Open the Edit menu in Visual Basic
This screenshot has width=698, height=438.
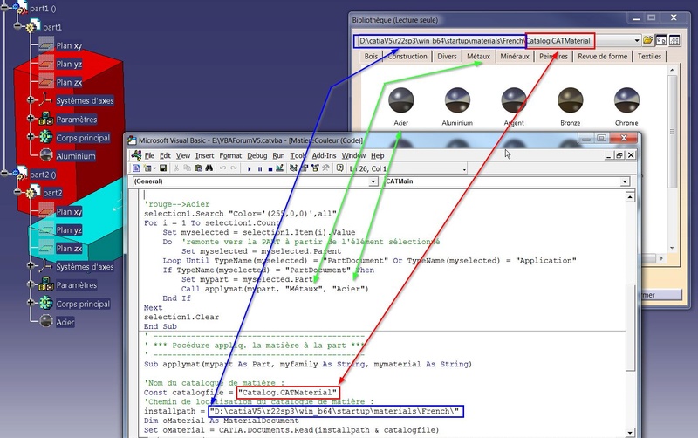[165, 156]
